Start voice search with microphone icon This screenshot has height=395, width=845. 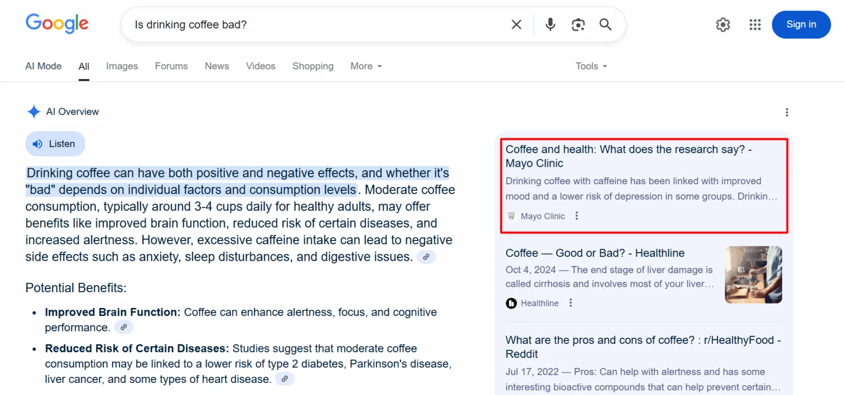click(550, 24)
